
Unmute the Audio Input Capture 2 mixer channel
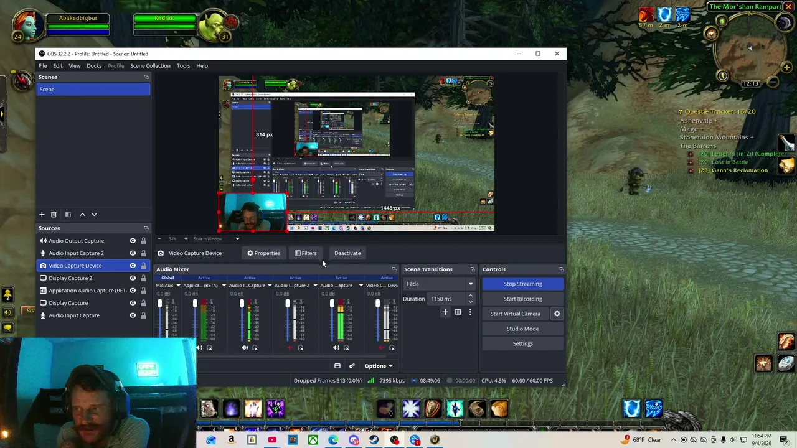tap(290, 348)
